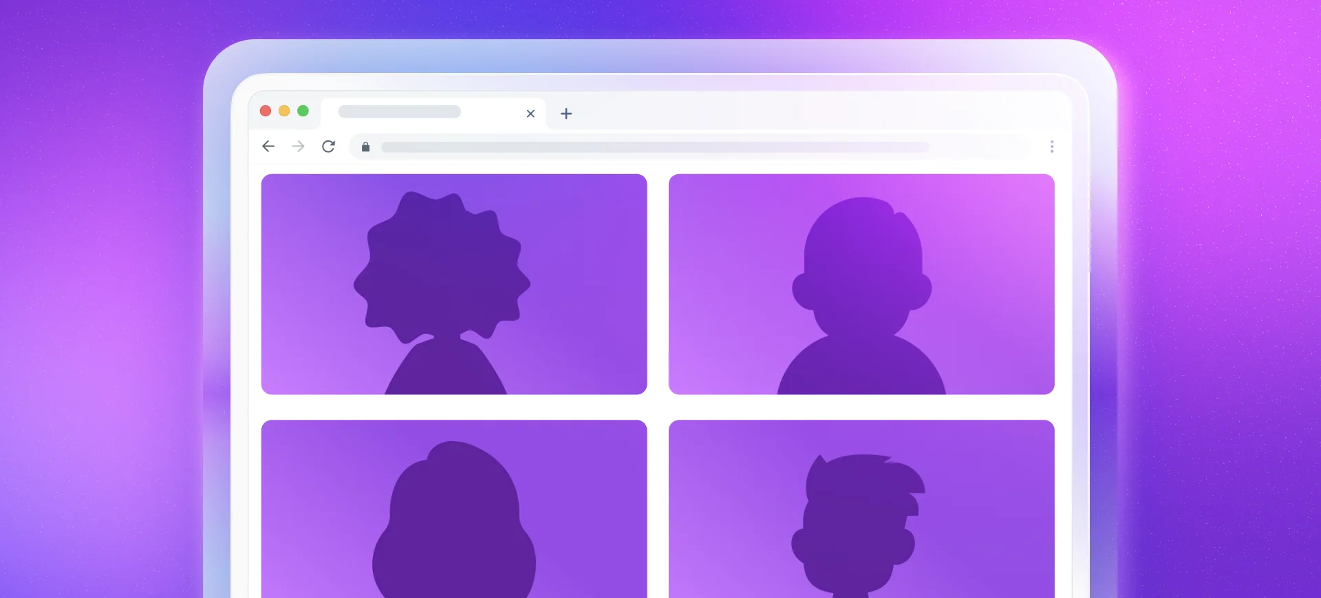Click the yellow minimize window dot
The image size is (1321, 598).
point(284,111)
